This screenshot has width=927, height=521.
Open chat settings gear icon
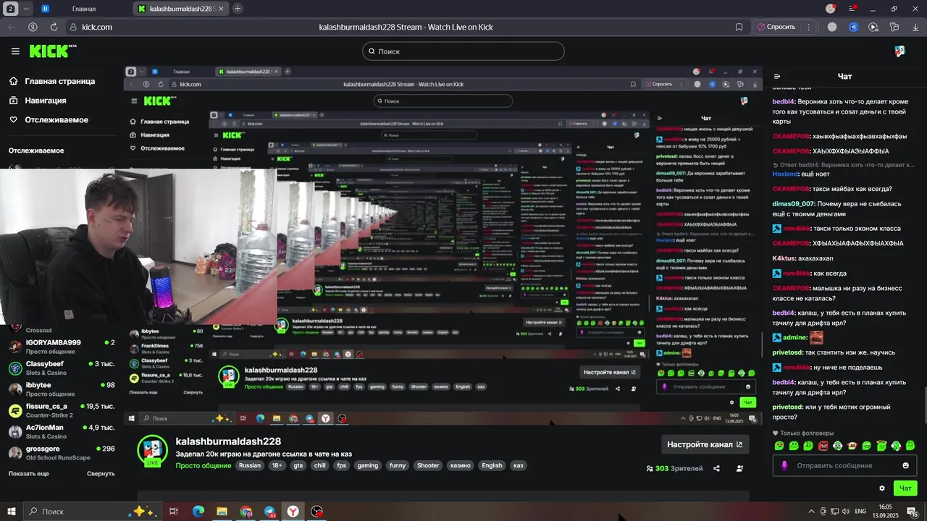(x=881, y=488)
